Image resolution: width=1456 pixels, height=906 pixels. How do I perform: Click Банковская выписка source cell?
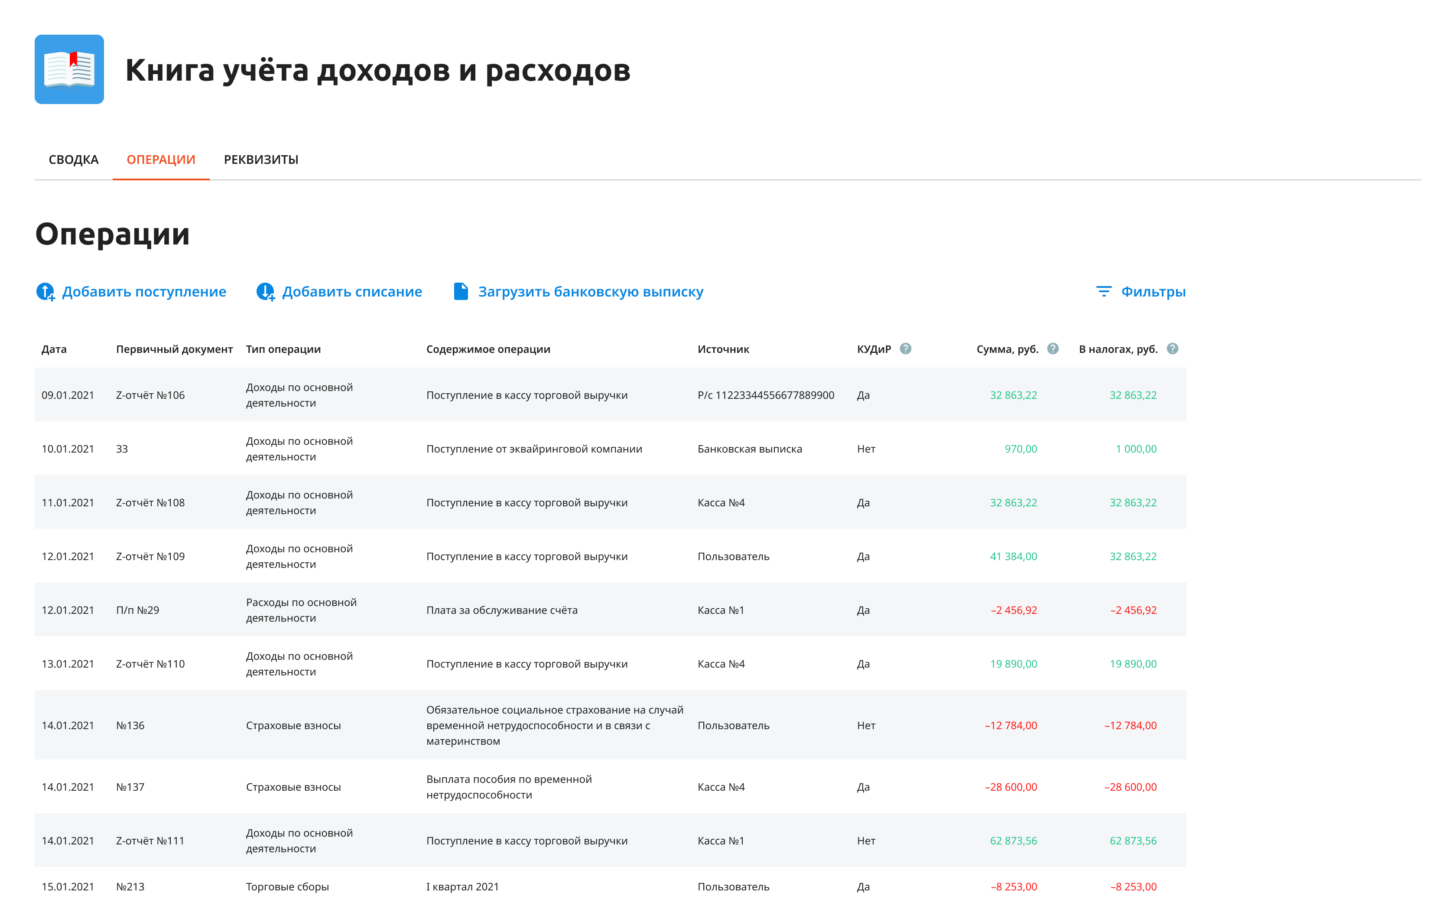tap(749, 449)
